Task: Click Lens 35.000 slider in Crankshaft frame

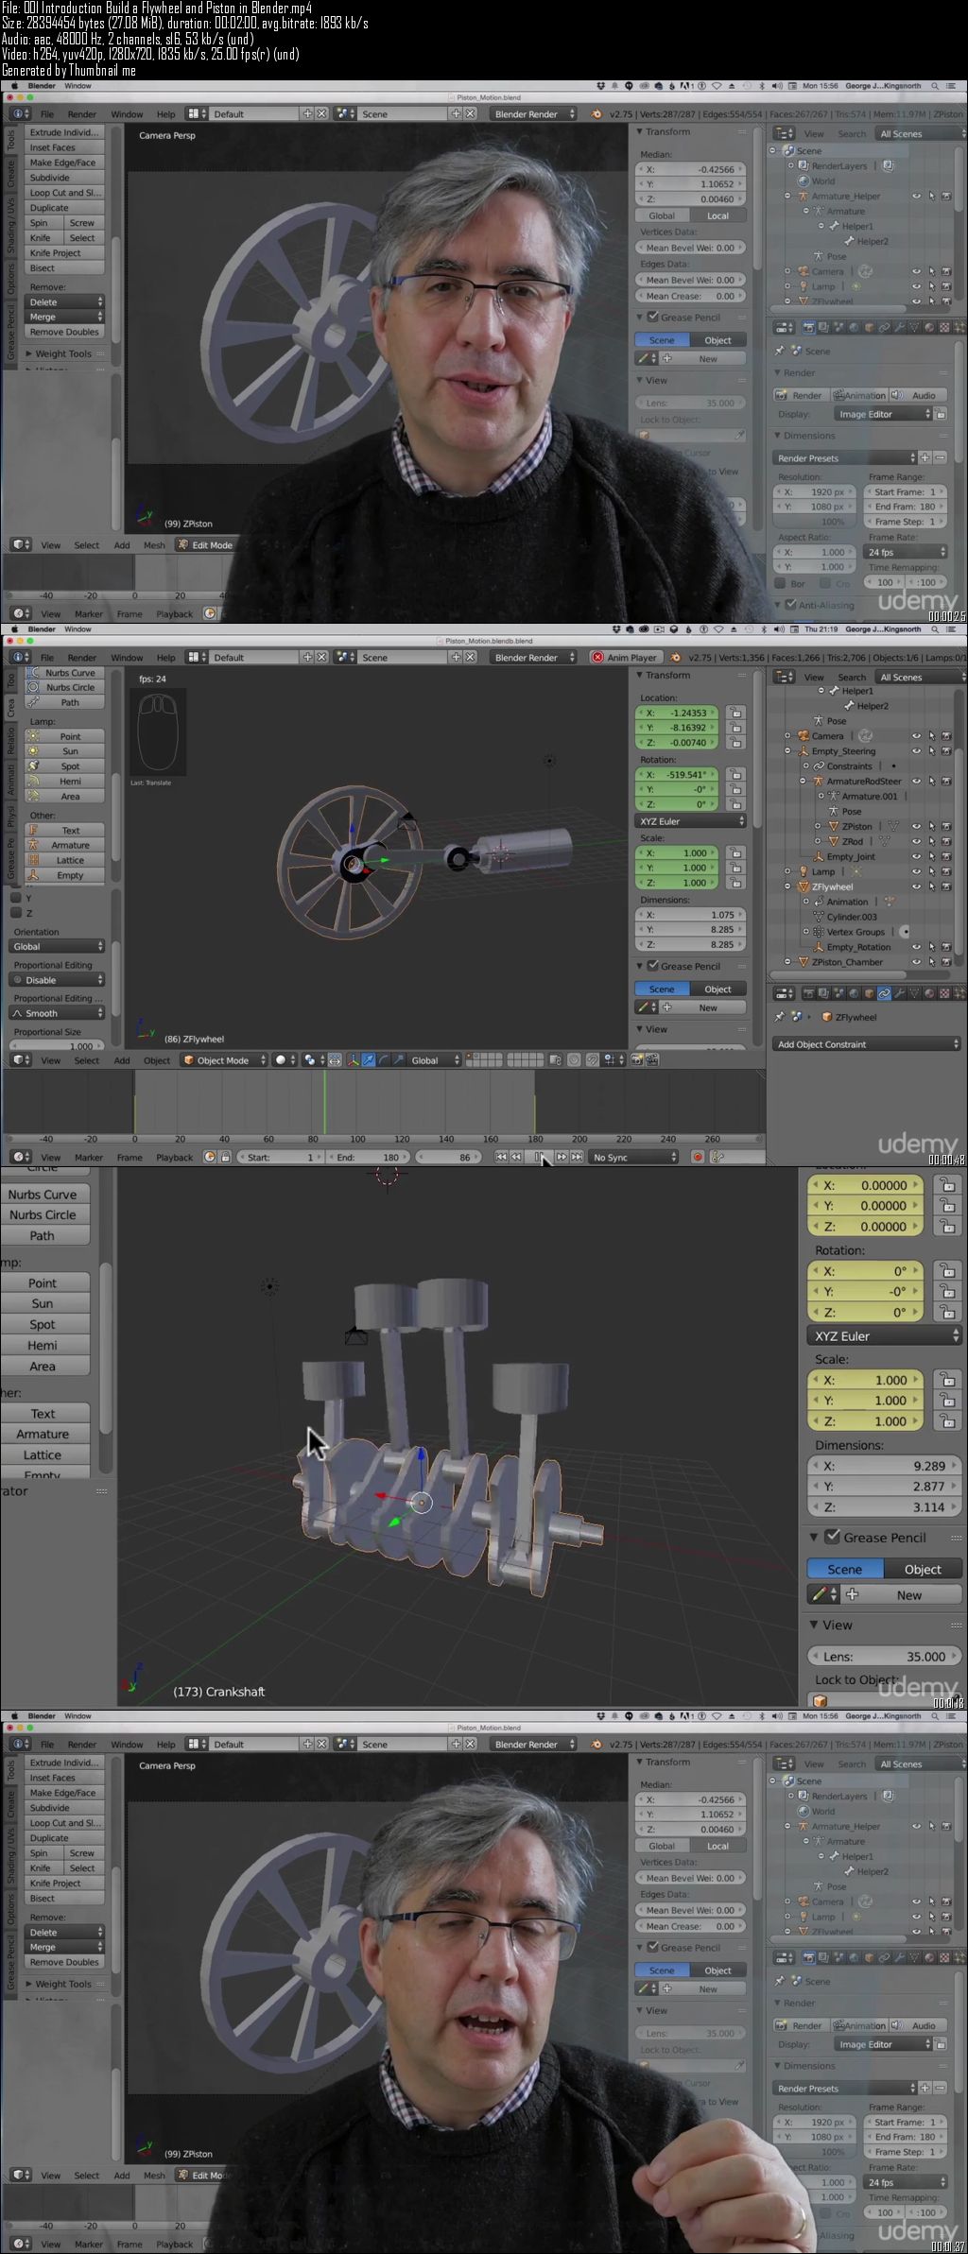Action: tap(885, 1656)
